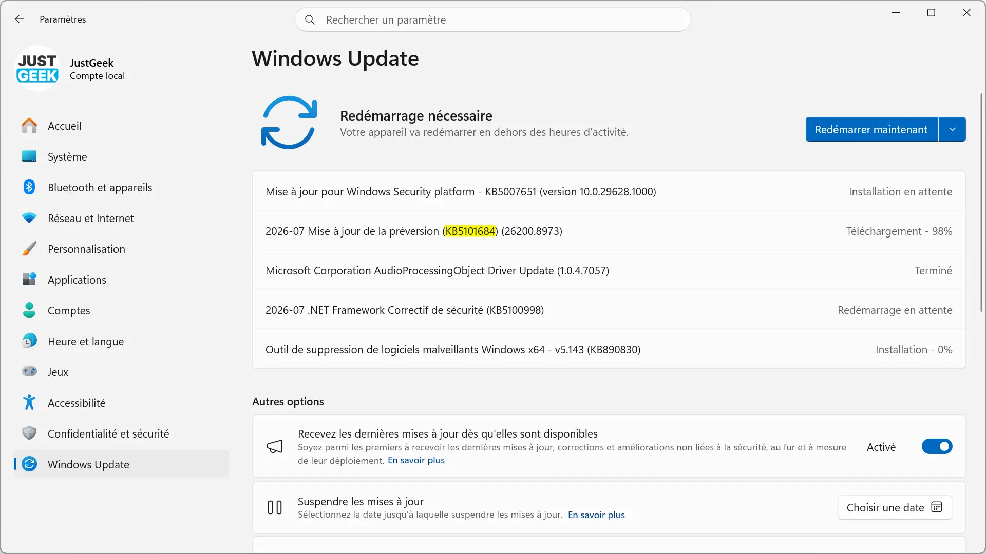Open Accessibilité settings
Viewport: 986px width, 554px height.
click(x=121, y=403)
